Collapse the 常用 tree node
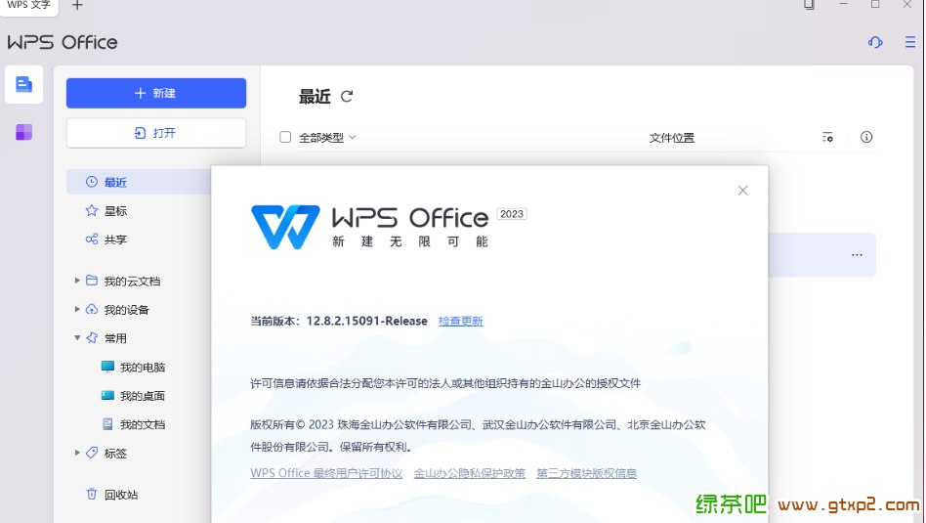This screenshot has width=926, height=523. (77, 338)
